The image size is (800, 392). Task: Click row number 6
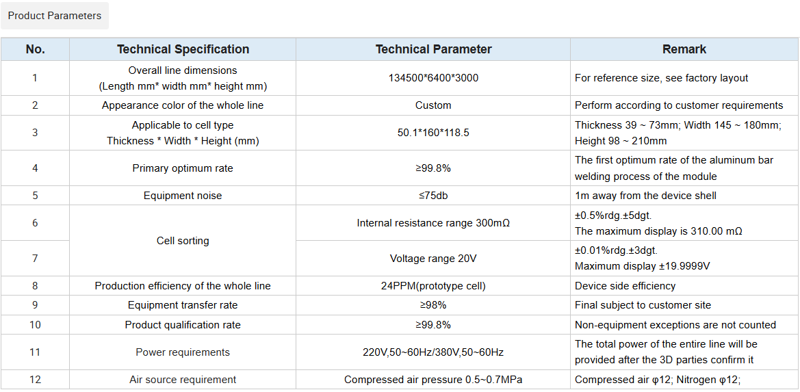tap(35, 223)
